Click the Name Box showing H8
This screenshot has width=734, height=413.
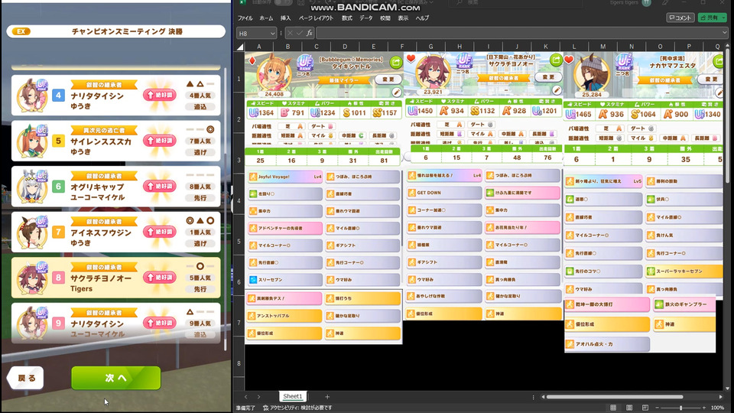253,33
